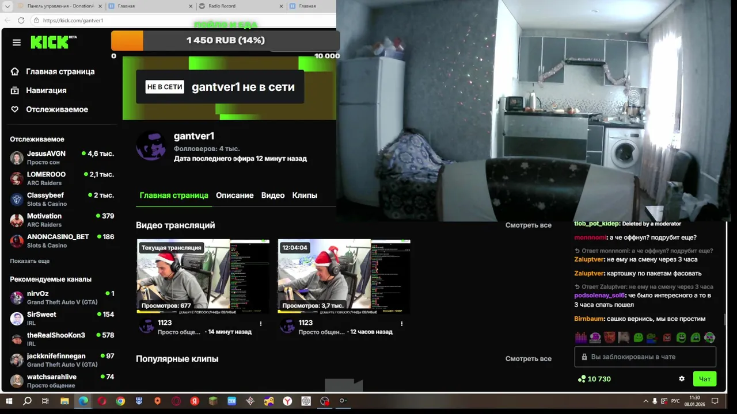The width and height of the screenshot is (737, 414).
Task: Open theRealShooKon3 recommended channel
Action: click(x=62, y=339)
